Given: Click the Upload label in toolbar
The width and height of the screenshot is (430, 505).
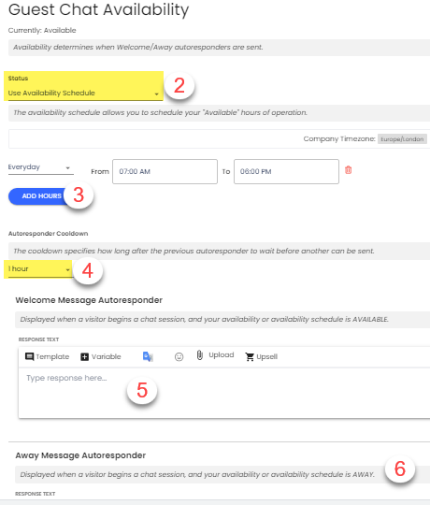Looking at the screenshot, I should 222,355.
